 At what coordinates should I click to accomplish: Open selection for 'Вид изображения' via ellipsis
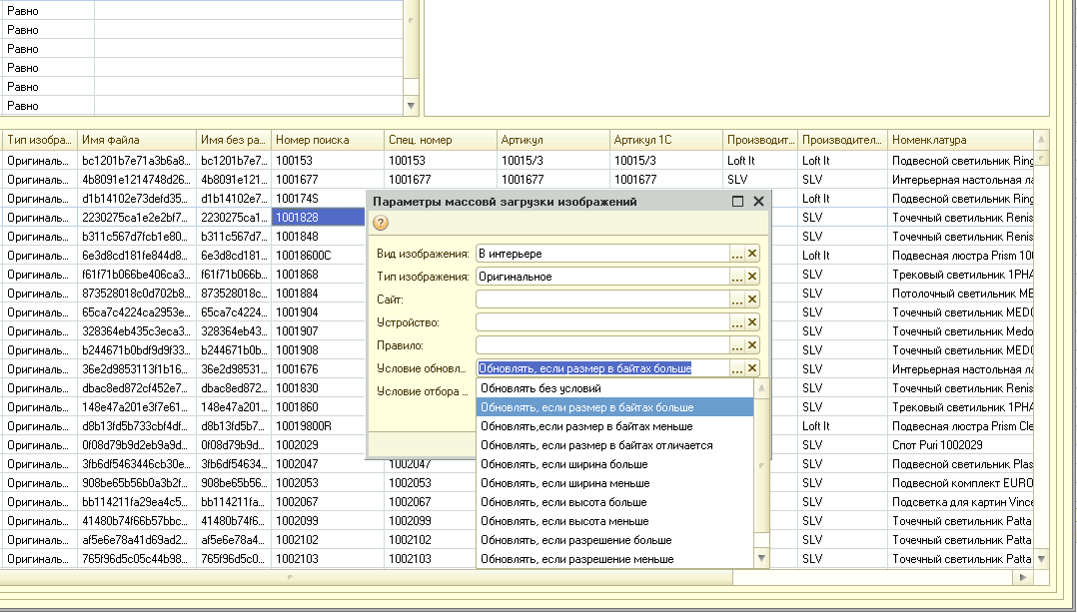pyautogui.click(x=737, y=254)
